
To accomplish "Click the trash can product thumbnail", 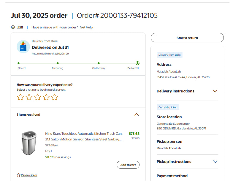I will click(29, 143).
